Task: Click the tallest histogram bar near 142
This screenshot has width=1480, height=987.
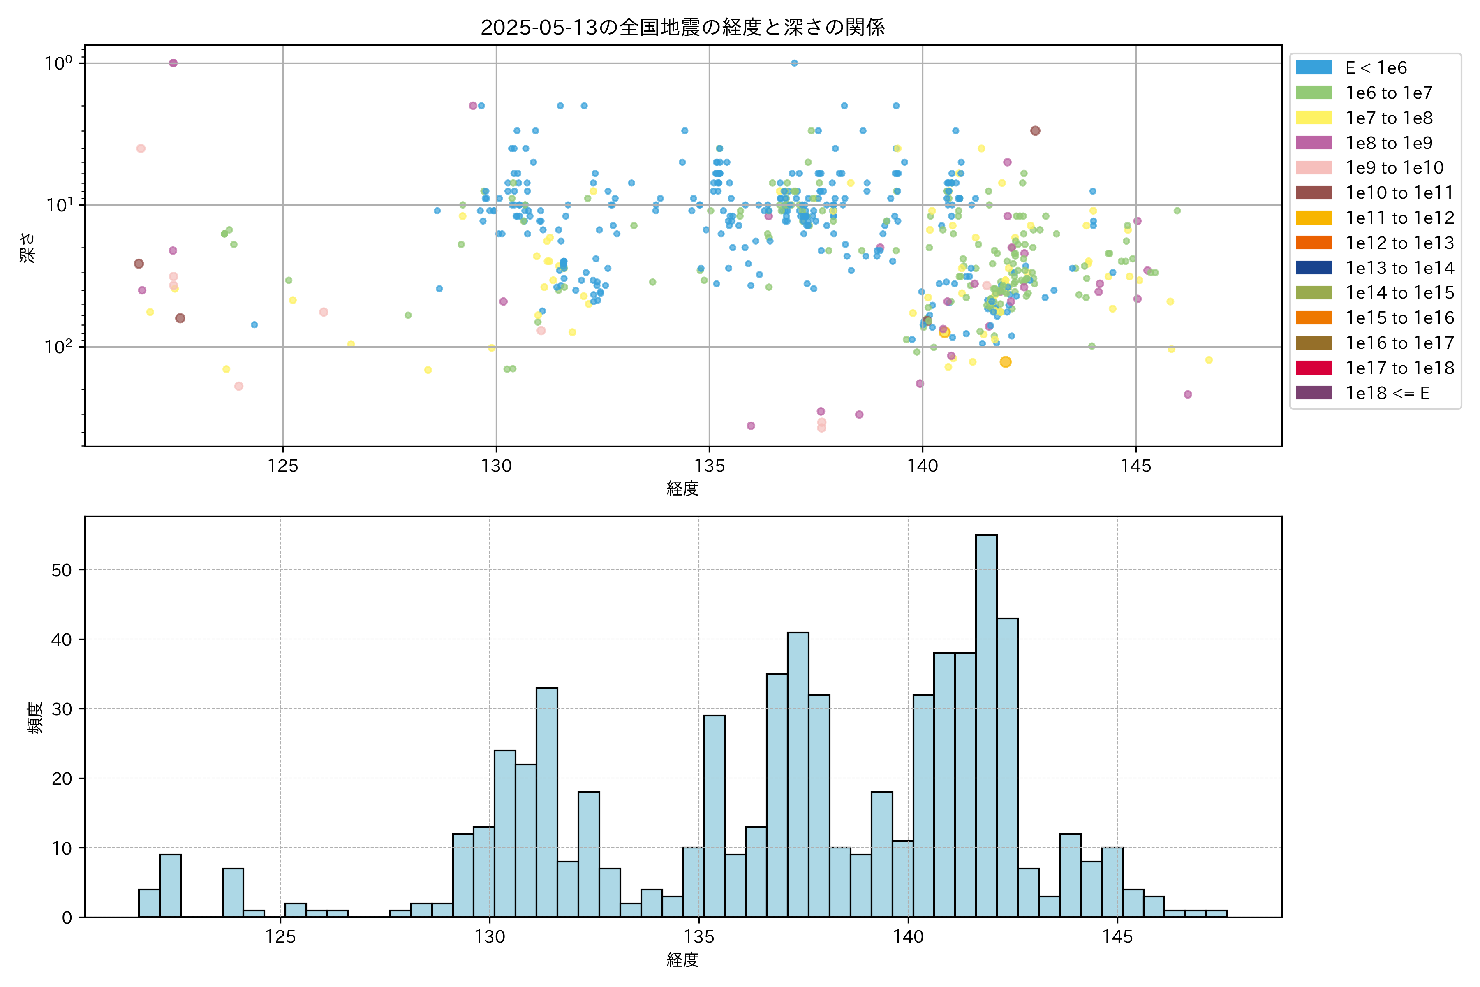Action: click(986, 724)
